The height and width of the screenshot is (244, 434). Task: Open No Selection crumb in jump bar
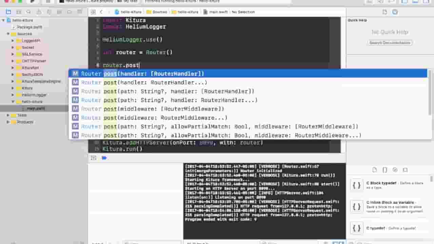pos(243,12)
